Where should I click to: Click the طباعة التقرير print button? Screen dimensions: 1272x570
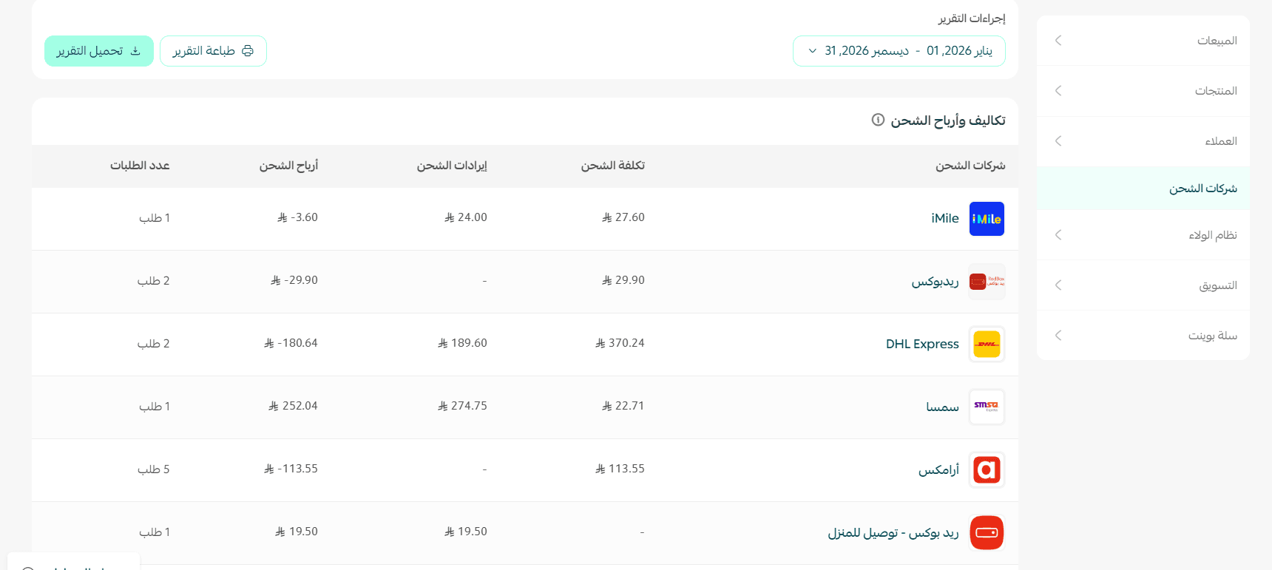pos(213,51)
